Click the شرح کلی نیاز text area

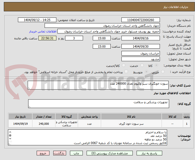(98, 85)
